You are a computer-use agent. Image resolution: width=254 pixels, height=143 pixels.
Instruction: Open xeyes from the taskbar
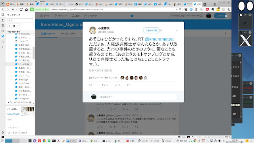(154, 141)
